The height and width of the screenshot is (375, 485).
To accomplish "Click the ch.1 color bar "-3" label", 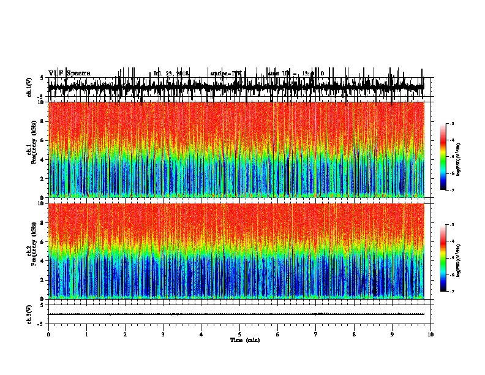I will [451, 123].
